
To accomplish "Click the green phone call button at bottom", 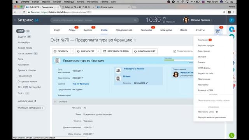I will [x=232, y=135].
